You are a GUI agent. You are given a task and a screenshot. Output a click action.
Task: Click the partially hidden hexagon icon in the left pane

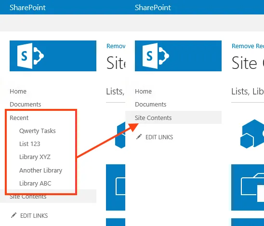tap(120, 135)
